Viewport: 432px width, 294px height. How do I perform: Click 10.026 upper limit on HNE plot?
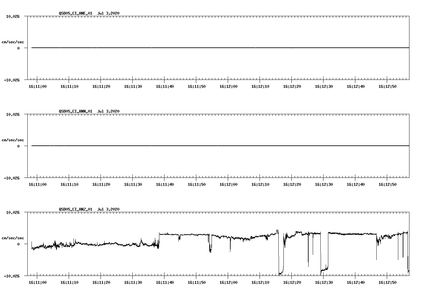click(13, 16)
